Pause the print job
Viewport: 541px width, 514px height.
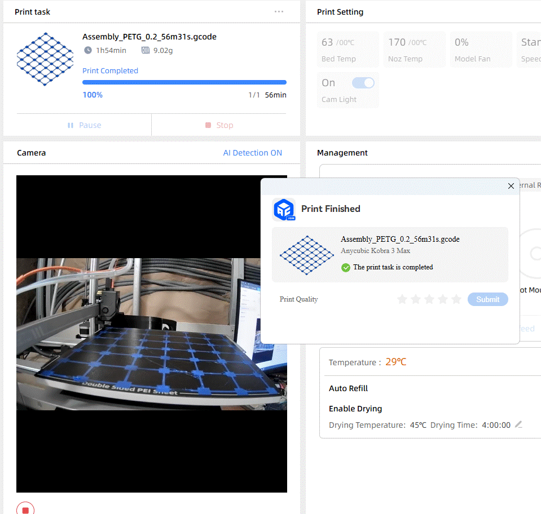[x=85, y=125]
